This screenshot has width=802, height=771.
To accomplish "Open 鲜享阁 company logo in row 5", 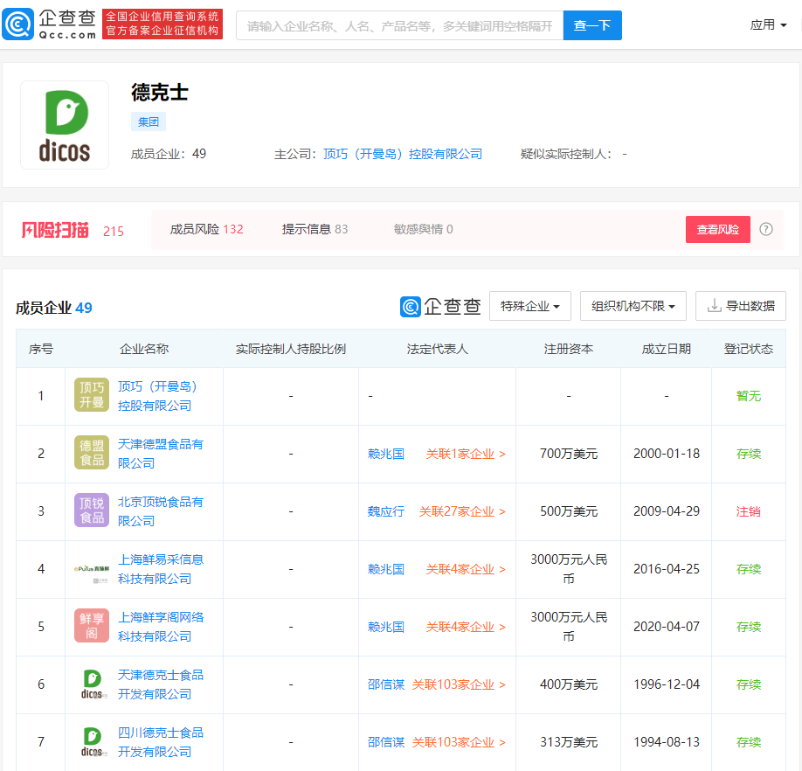I will point(92,626).
